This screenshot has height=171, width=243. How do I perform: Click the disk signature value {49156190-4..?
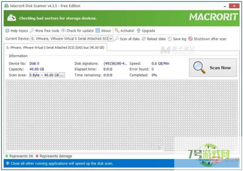tap(115, 64)
